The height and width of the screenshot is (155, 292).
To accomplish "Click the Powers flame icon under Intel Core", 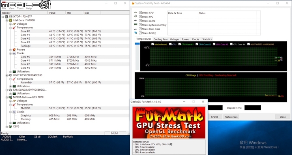I will [x=14, y=50].
